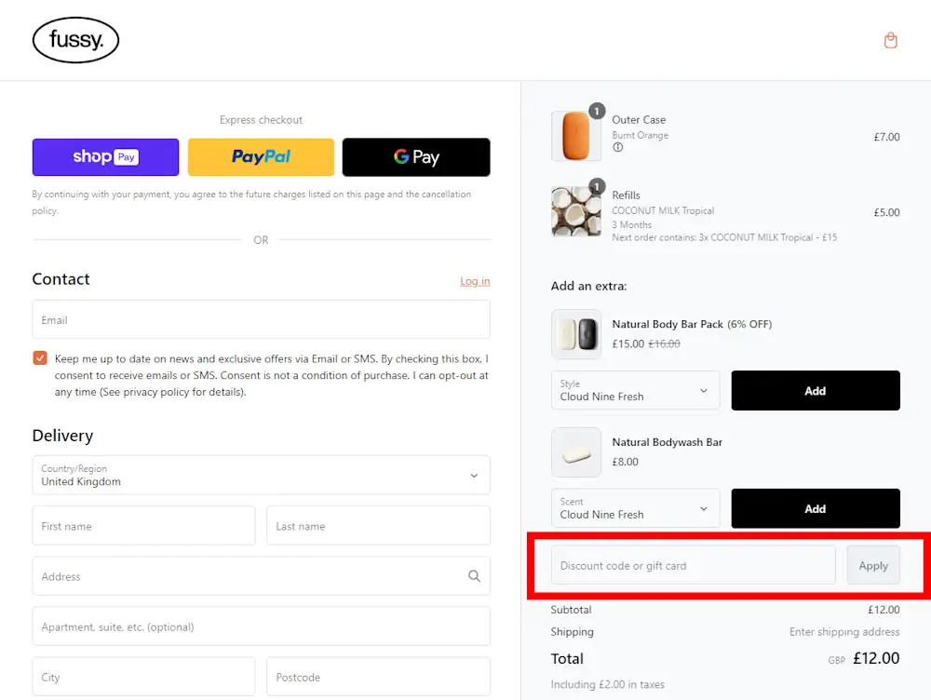This screenshot has width=931, height=700.
Task: Open the Country/Region dropdown
Action: [x=261, y=475]
